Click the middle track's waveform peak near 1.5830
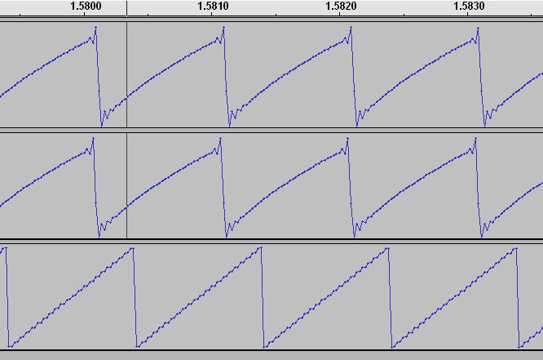543x360 pixels. click(476, 139)
